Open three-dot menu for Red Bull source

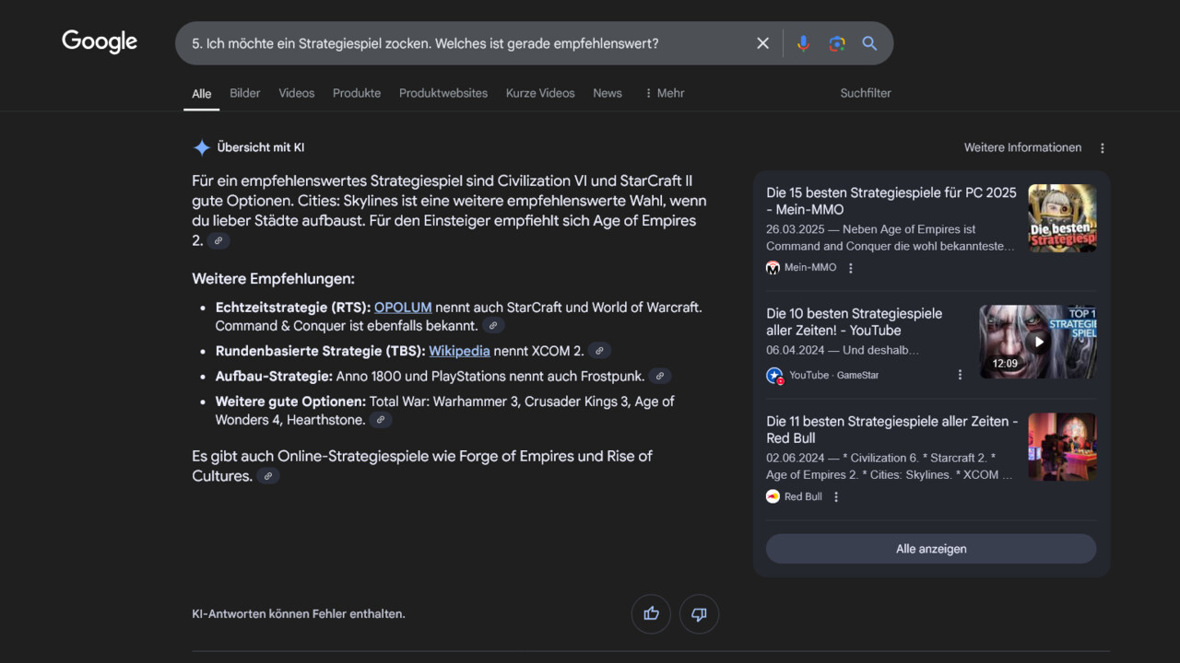coord(836,496)
